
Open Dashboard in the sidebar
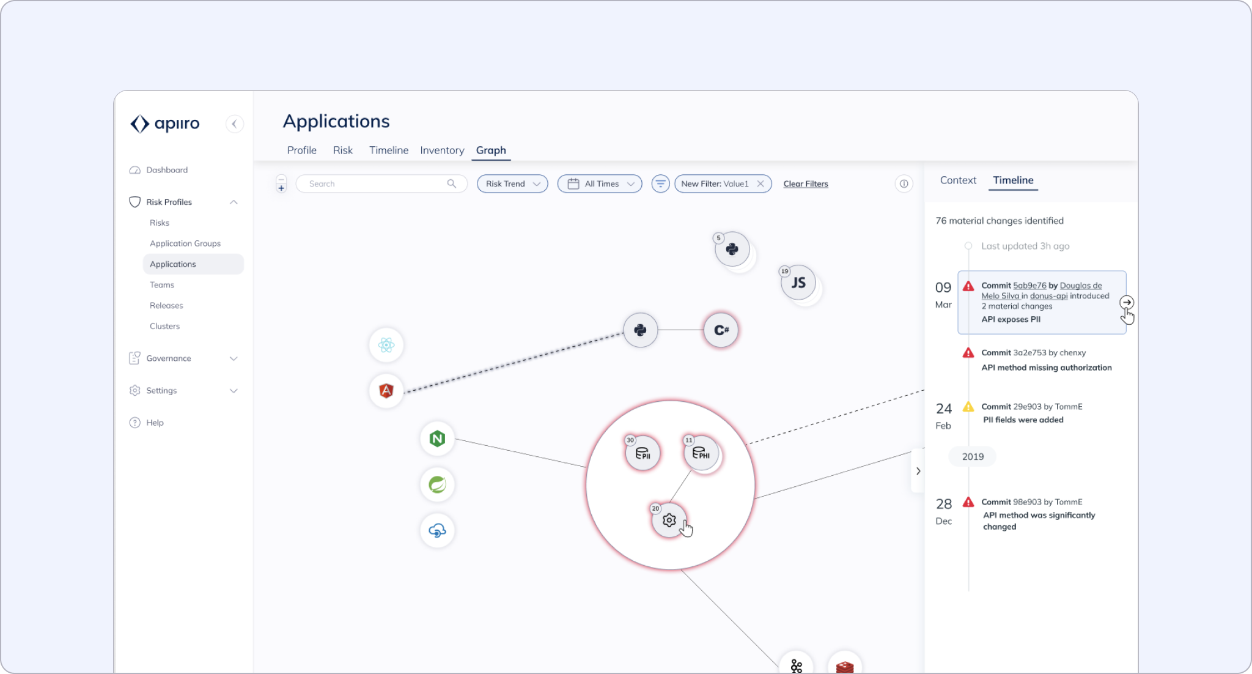[159, 170]
